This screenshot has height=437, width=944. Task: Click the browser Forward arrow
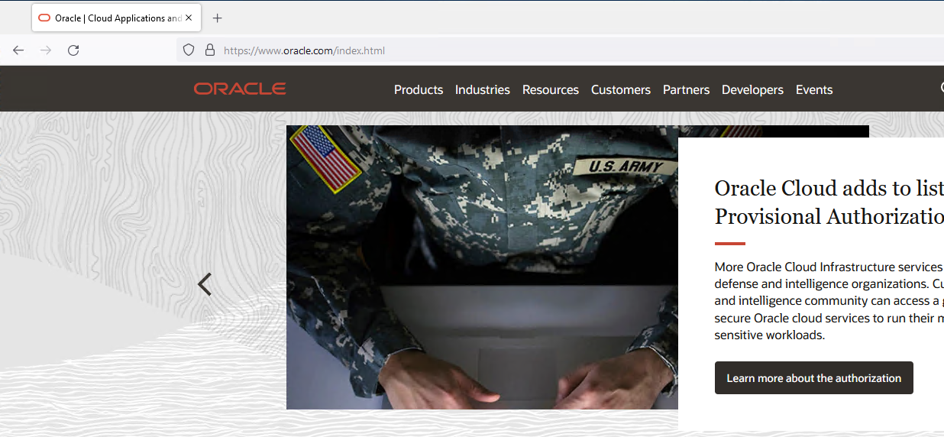[46, 50]
